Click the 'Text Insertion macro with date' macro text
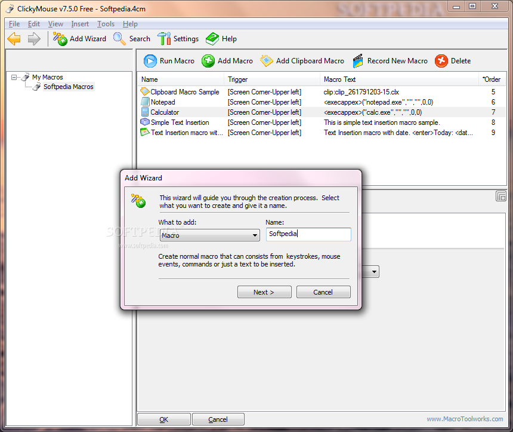The width and height of the screenshot is (513, 432). (x=398, y=133)
